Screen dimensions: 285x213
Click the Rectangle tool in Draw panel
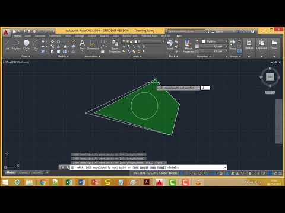click(43, 41)
